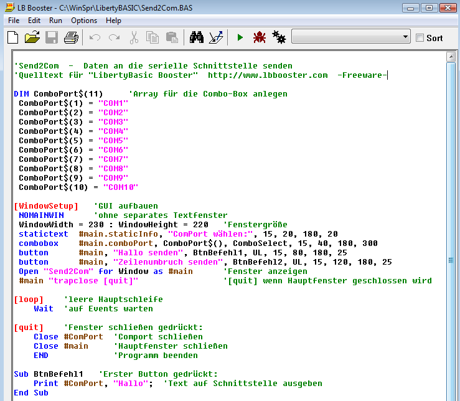Image resolution: width=460 pixels, height=401 pixels.
Task: Open a file using the folder icon
Action: coord(32,37)
